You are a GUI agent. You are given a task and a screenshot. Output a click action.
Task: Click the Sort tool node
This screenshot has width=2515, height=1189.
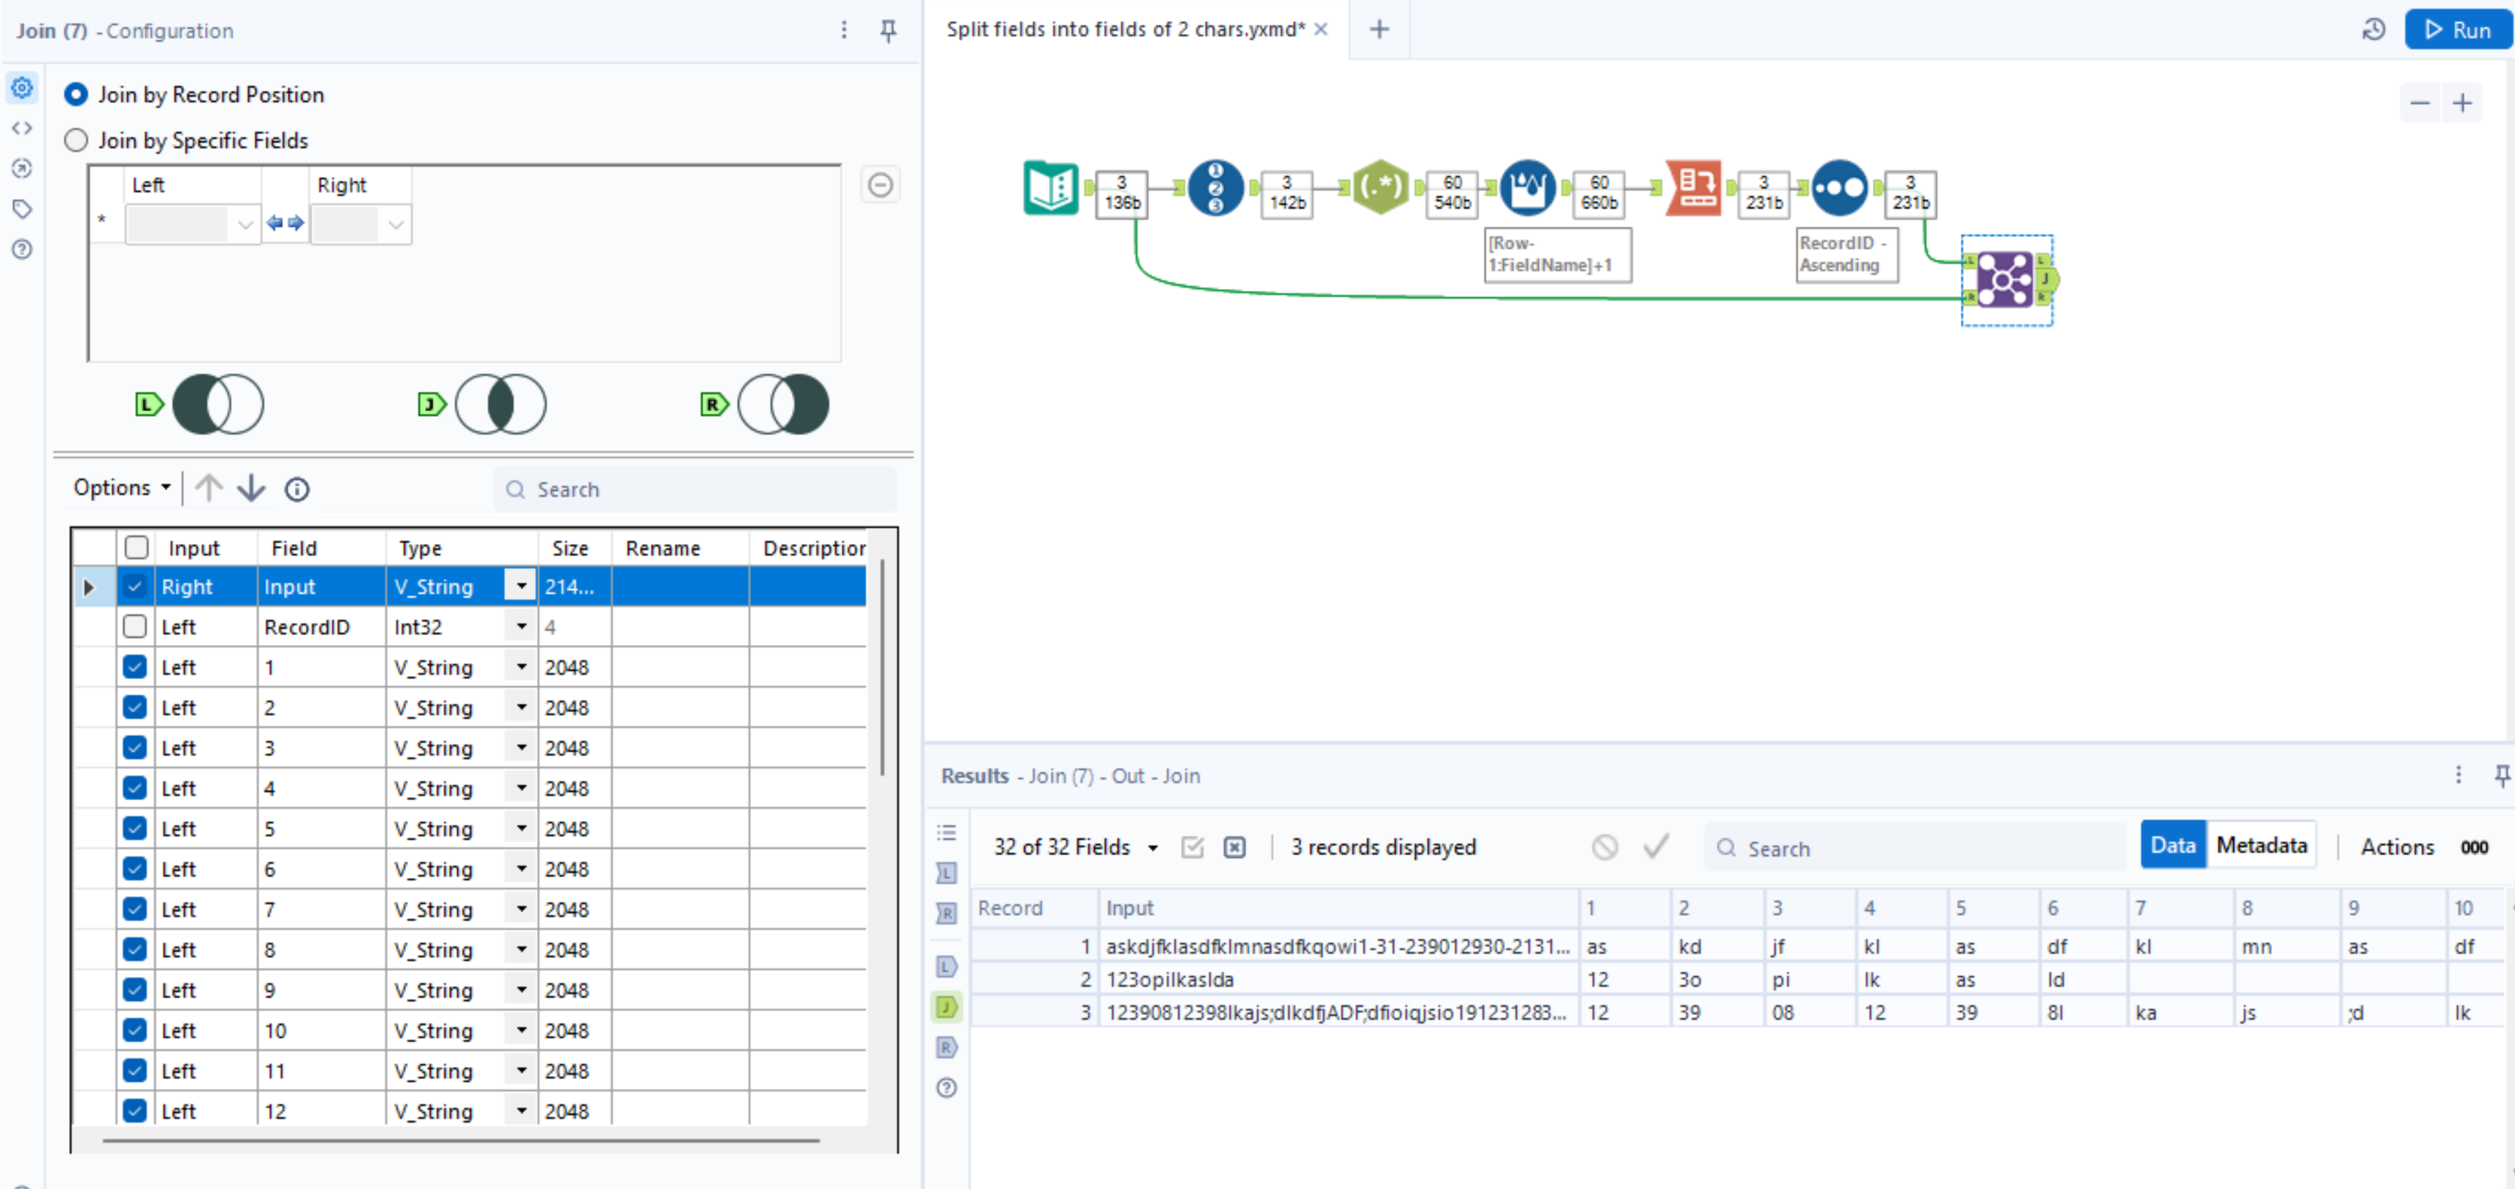(1839, 187)
